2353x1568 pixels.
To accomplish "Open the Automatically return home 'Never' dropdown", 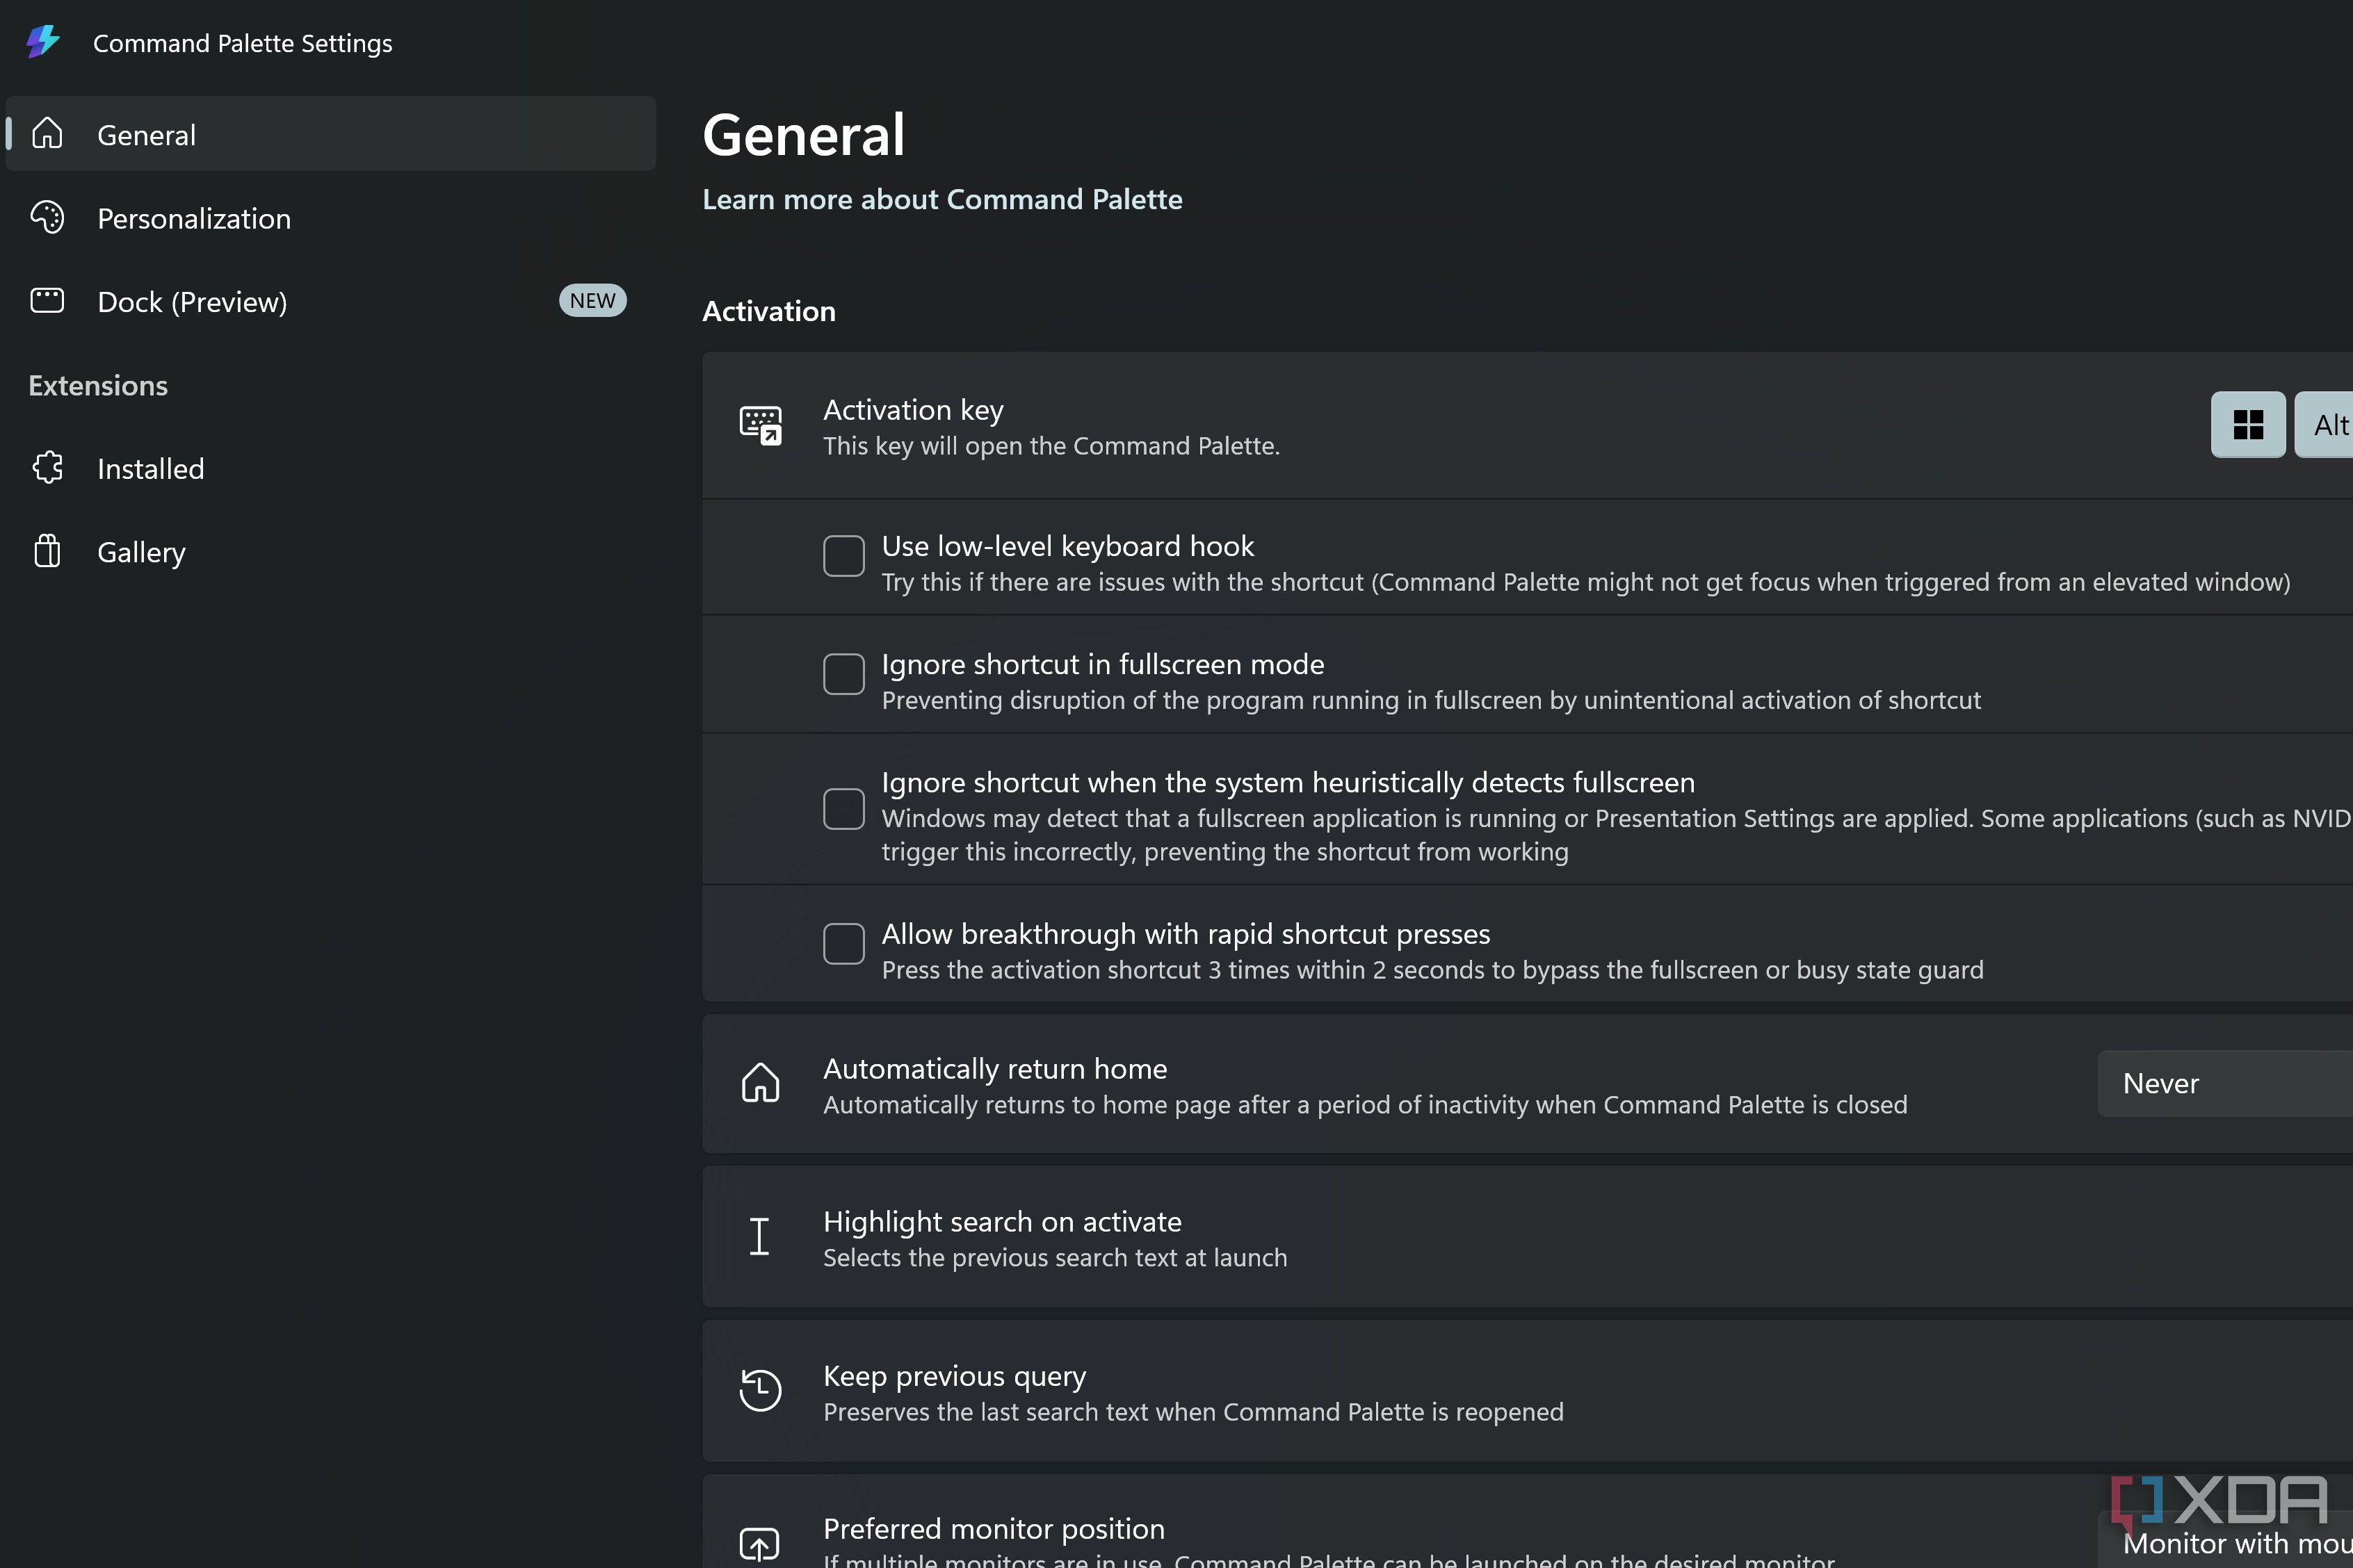I will click(2225, 1083).
